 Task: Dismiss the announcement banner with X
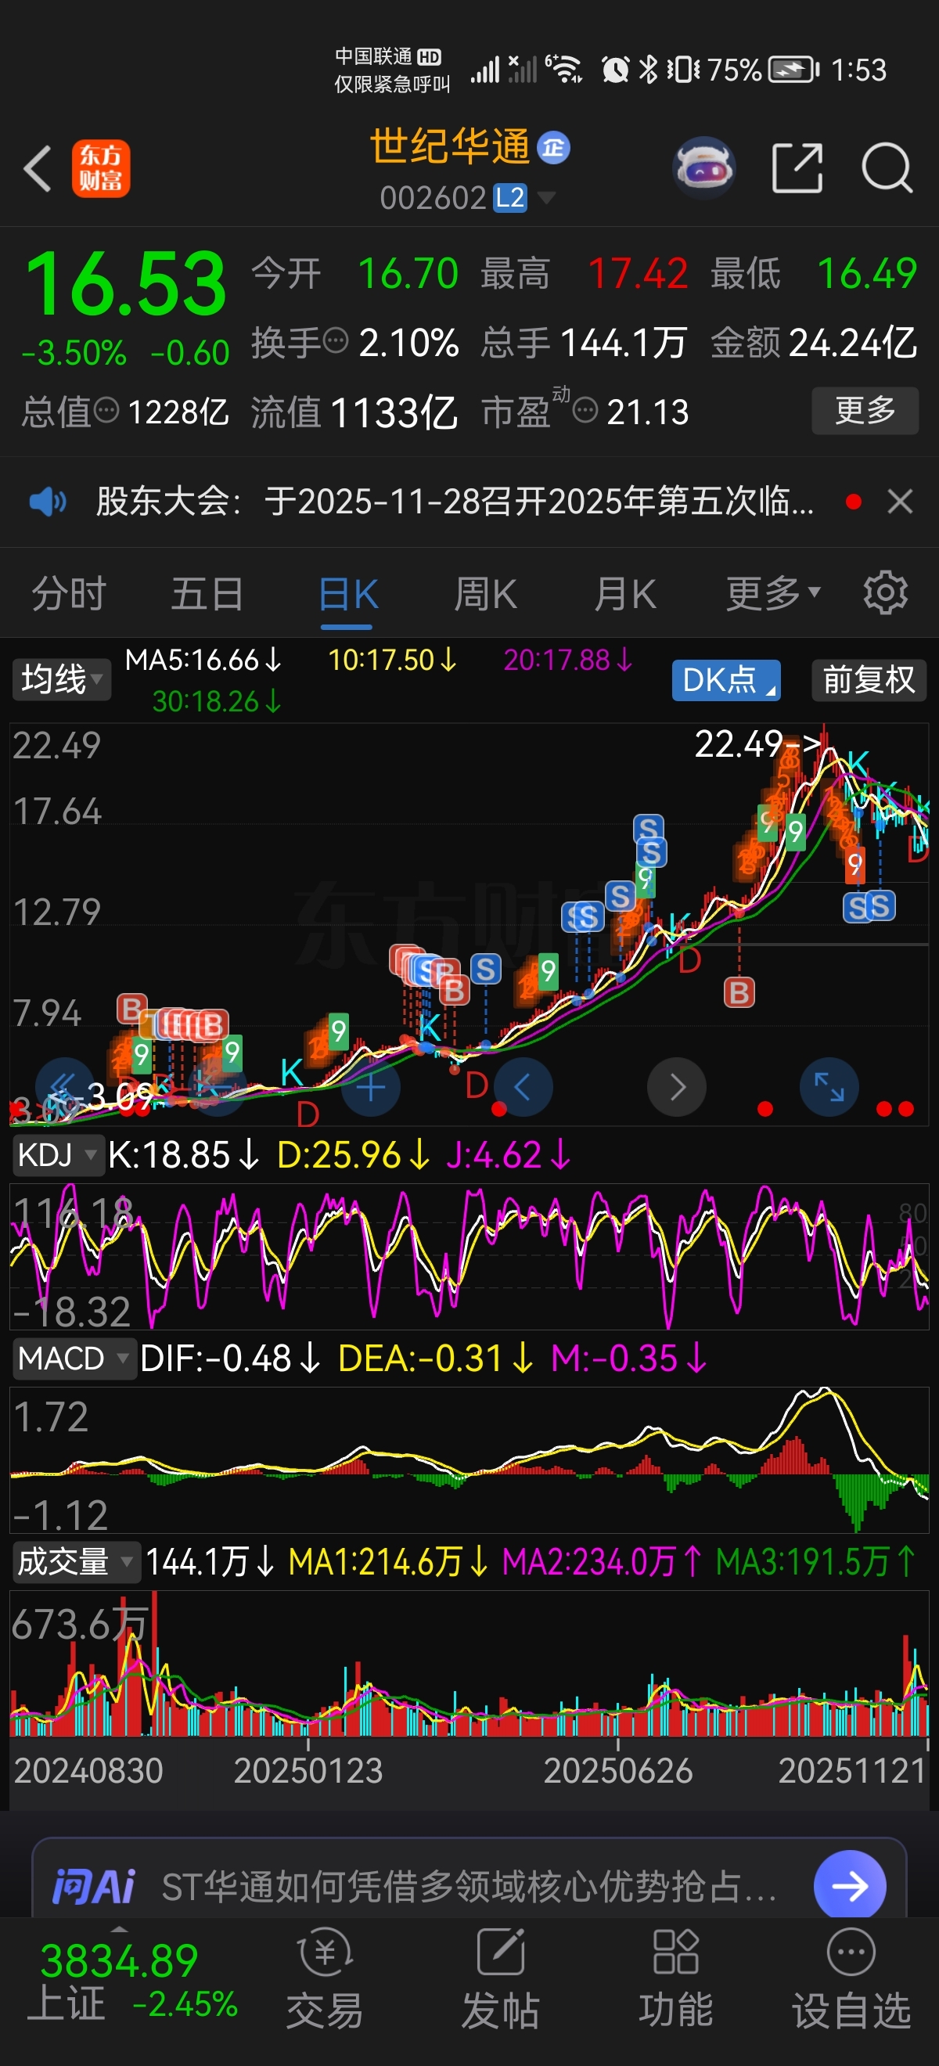coord(901,502)
